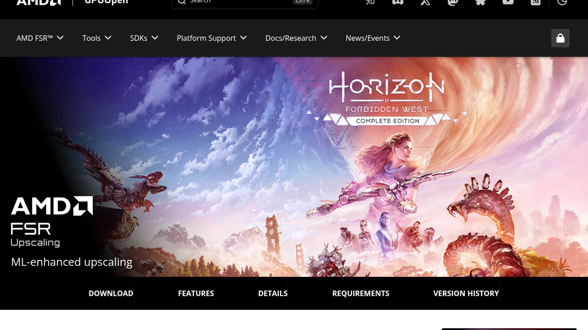Click the AMD FSR Upscaling banner logo
Image resolution: width=588 pixels, height=330 pixels.
[x=52, y=222]
